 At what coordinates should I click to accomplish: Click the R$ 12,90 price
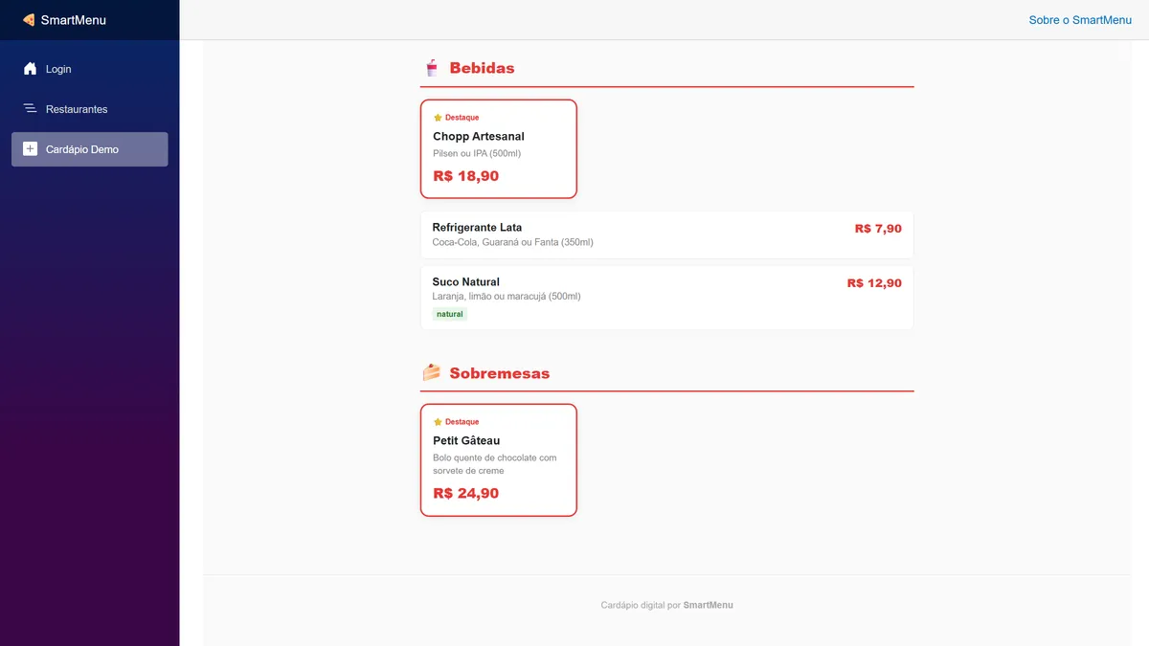tap(874, 283)
